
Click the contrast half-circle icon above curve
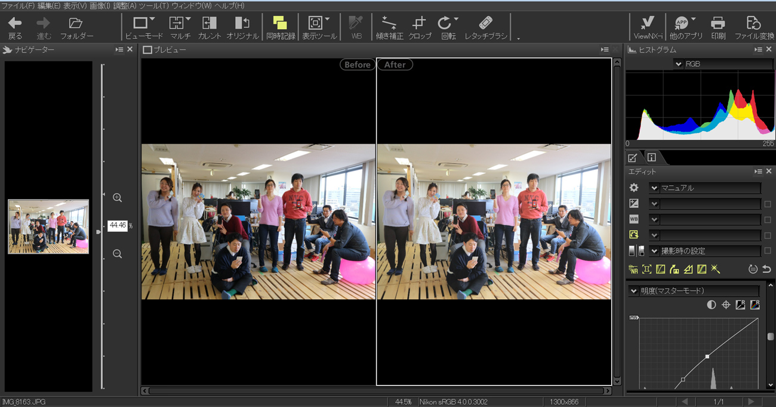pyautogui.click(x=712, y=305)
